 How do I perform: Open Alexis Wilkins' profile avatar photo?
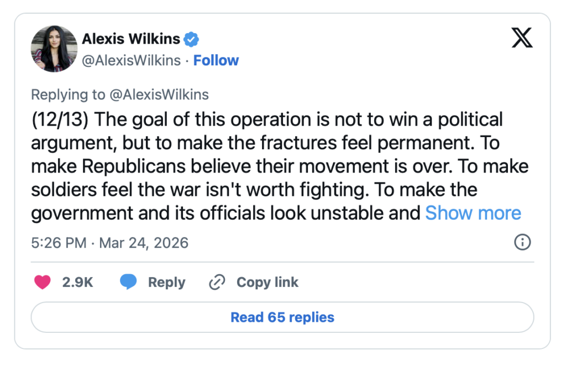click(54, 49)
